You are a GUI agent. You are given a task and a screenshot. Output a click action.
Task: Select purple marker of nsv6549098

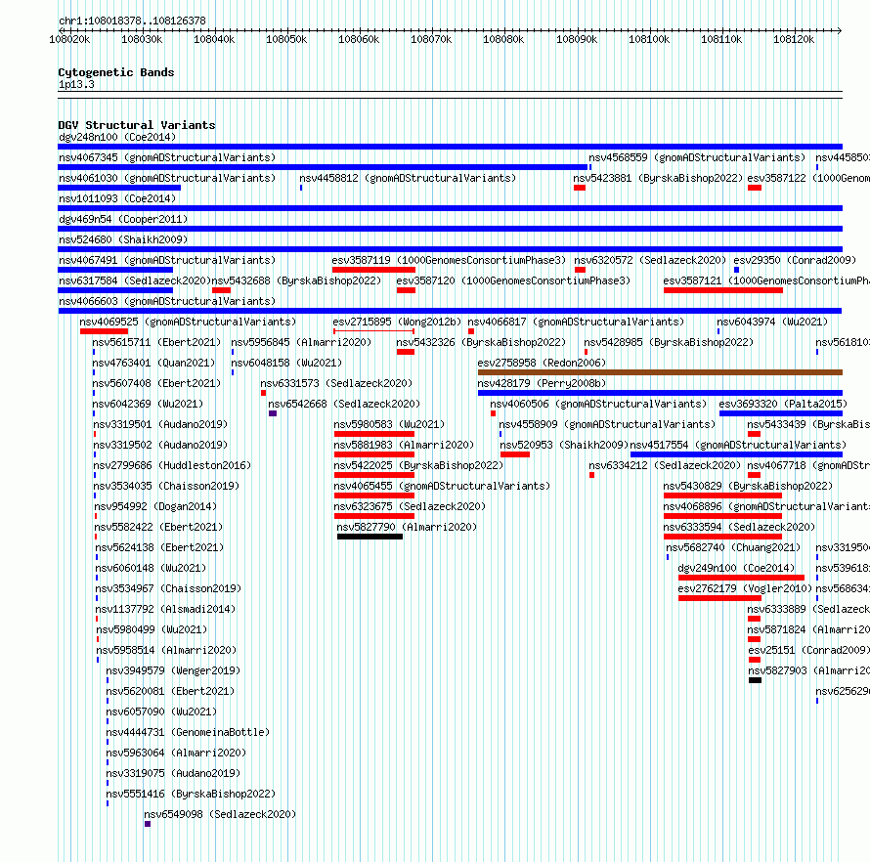click(x=148, y=824)
